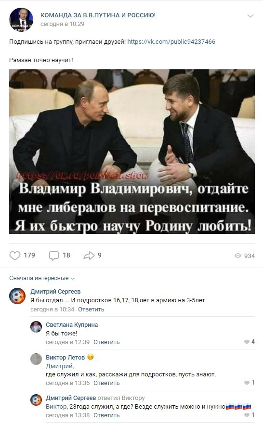Open the vk.com/public94237466 link
The width and height of the screenshot is (263, 425).
coord(171,42)
